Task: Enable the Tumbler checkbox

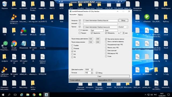Action: point(72,46)
